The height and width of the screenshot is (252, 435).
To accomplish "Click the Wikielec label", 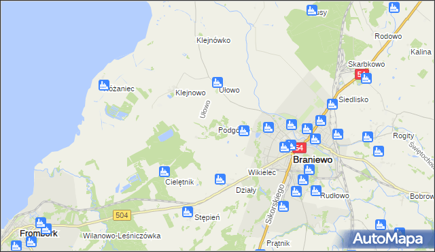I will 262,172.
